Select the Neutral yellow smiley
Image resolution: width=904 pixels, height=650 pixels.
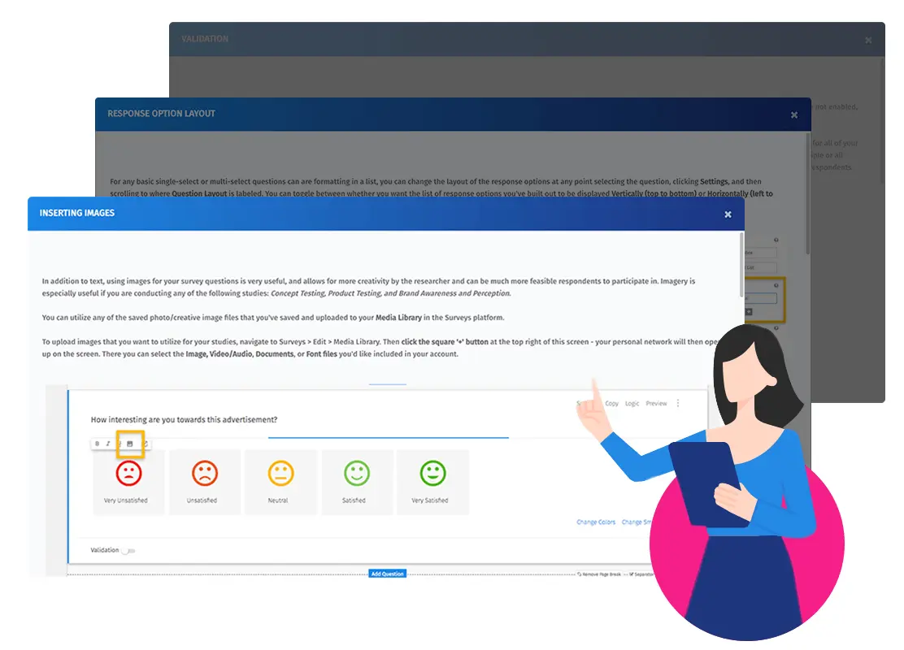[x=280, y=474]
